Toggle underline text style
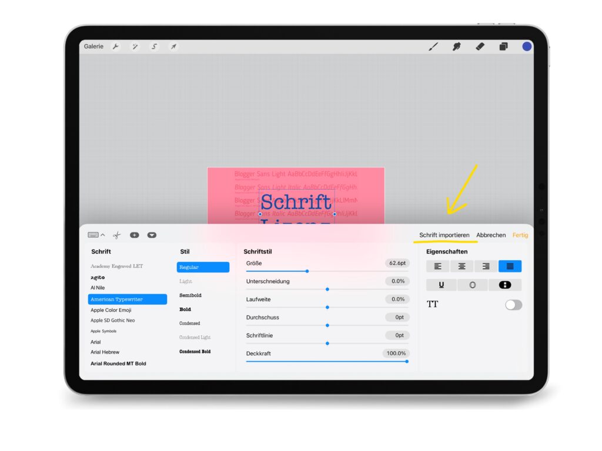Image resolution: width=602 pixels, height=451 pixels. [x=442, y=285]
